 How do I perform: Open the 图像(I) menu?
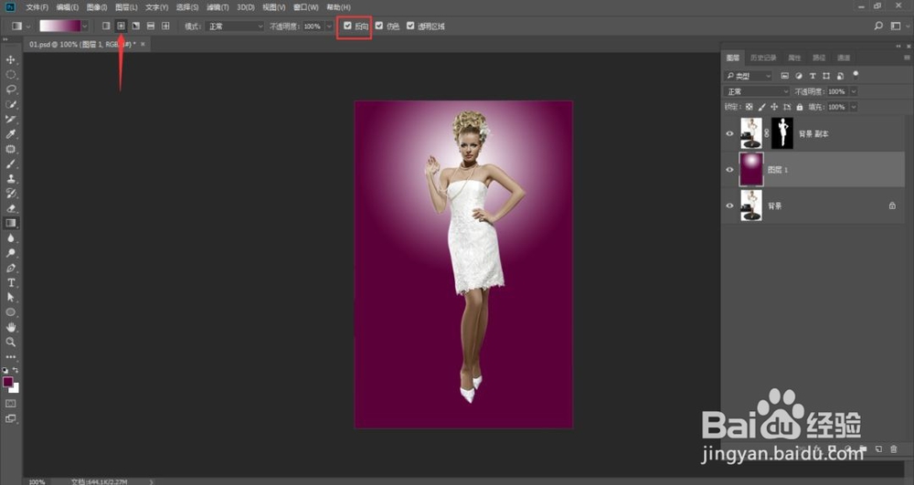coord(97,7)
